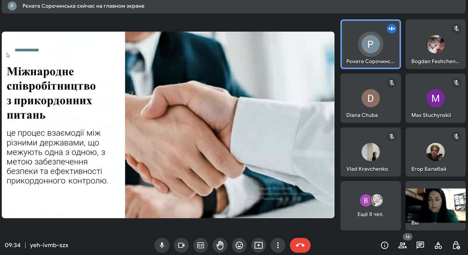This screenshot has height=255, width=468.
Task: Open meeting details info icon
Action: coord(384,245)
